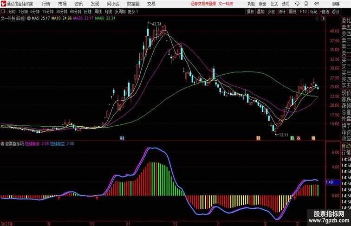
Task: Click the 1.48 value tag on axis
Action: pos(333,182)
